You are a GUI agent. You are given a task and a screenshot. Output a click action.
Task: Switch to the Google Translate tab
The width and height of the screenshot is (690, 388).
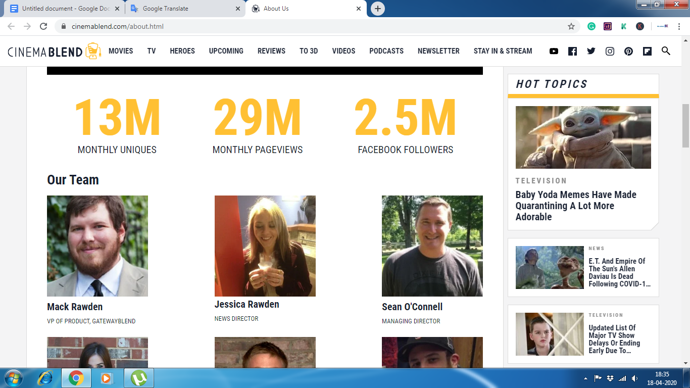click(185, 9)
